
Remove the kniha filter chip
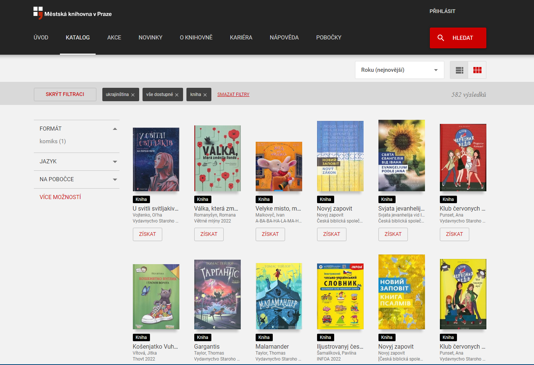point(205,95)
